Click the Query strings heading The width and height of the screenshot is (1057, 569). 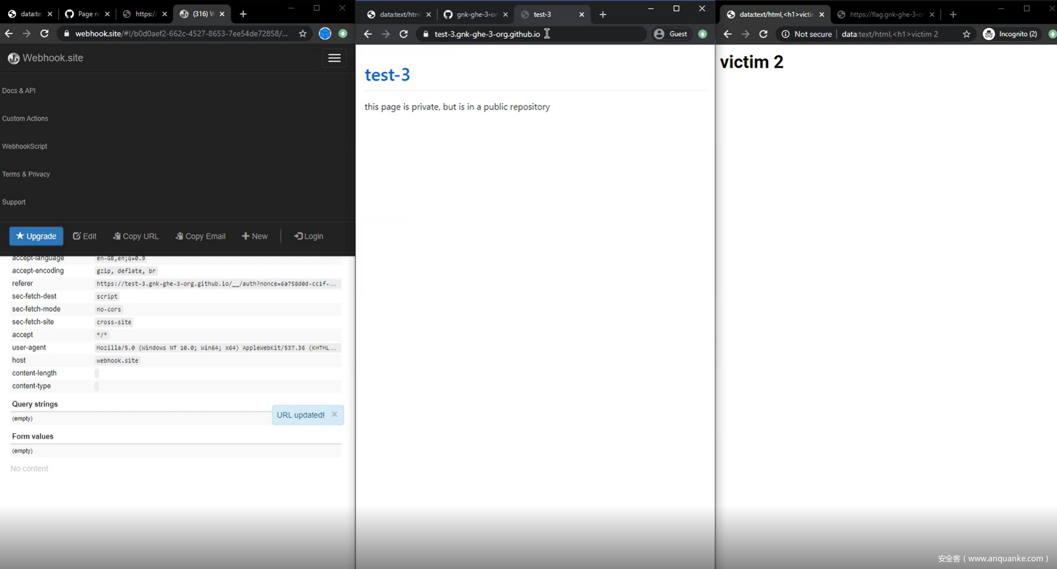pyautogui.click(x=35, y=404)
